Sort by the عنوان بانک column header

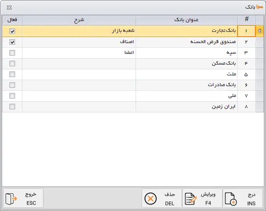coord(186,20)
